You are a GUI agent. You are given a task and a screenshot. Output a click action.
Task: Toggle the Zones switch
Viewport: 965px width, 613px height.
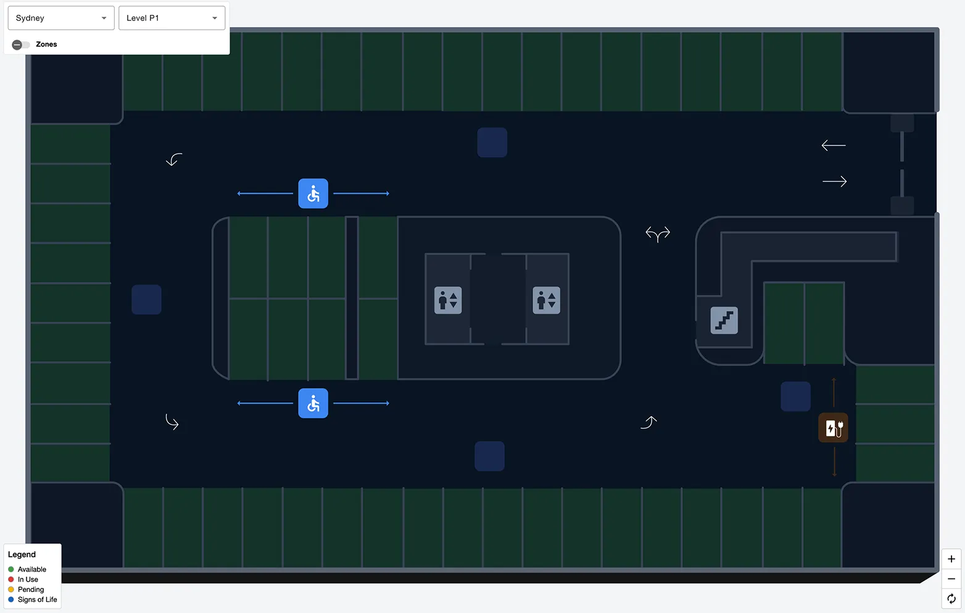point(21,44)
